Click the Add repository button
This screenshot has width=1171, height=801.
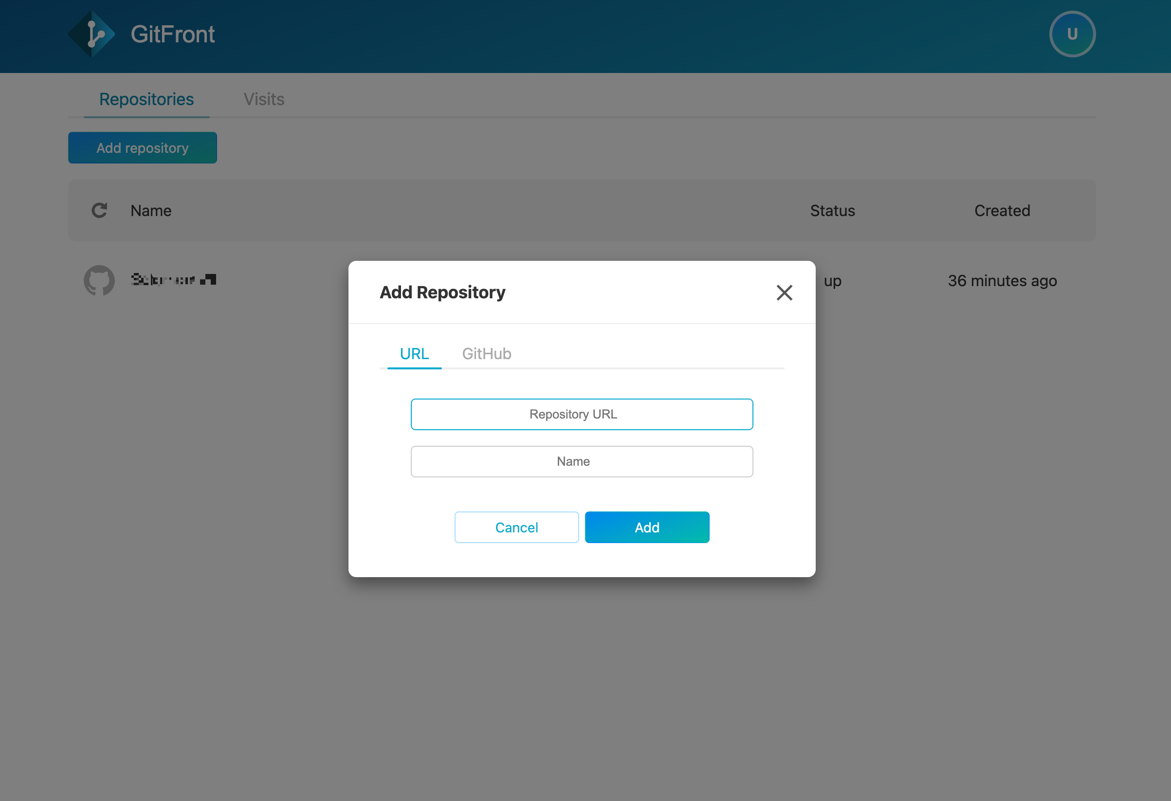click(143, 148)
